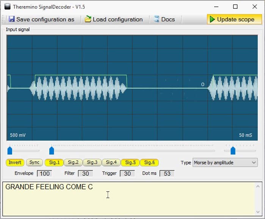Image resolution: width=265 pixels, height=219 pixels.
Task: Toggle the Invert button
Action: coord(15,162)
